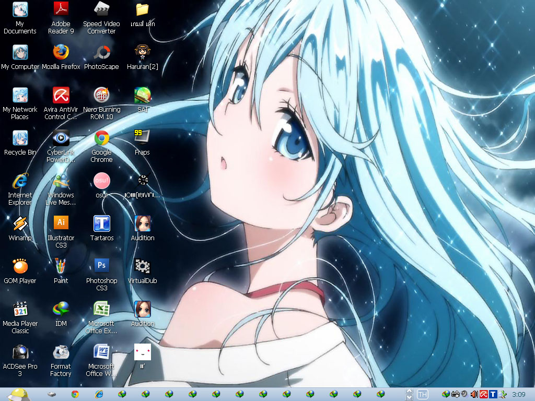This screenshot has width=535, height=401.
Task: Click the Start button on taskbar
Action: click(x=18, y=395)
